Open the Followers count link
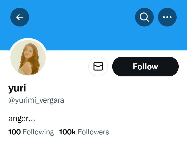 (84, 132)
